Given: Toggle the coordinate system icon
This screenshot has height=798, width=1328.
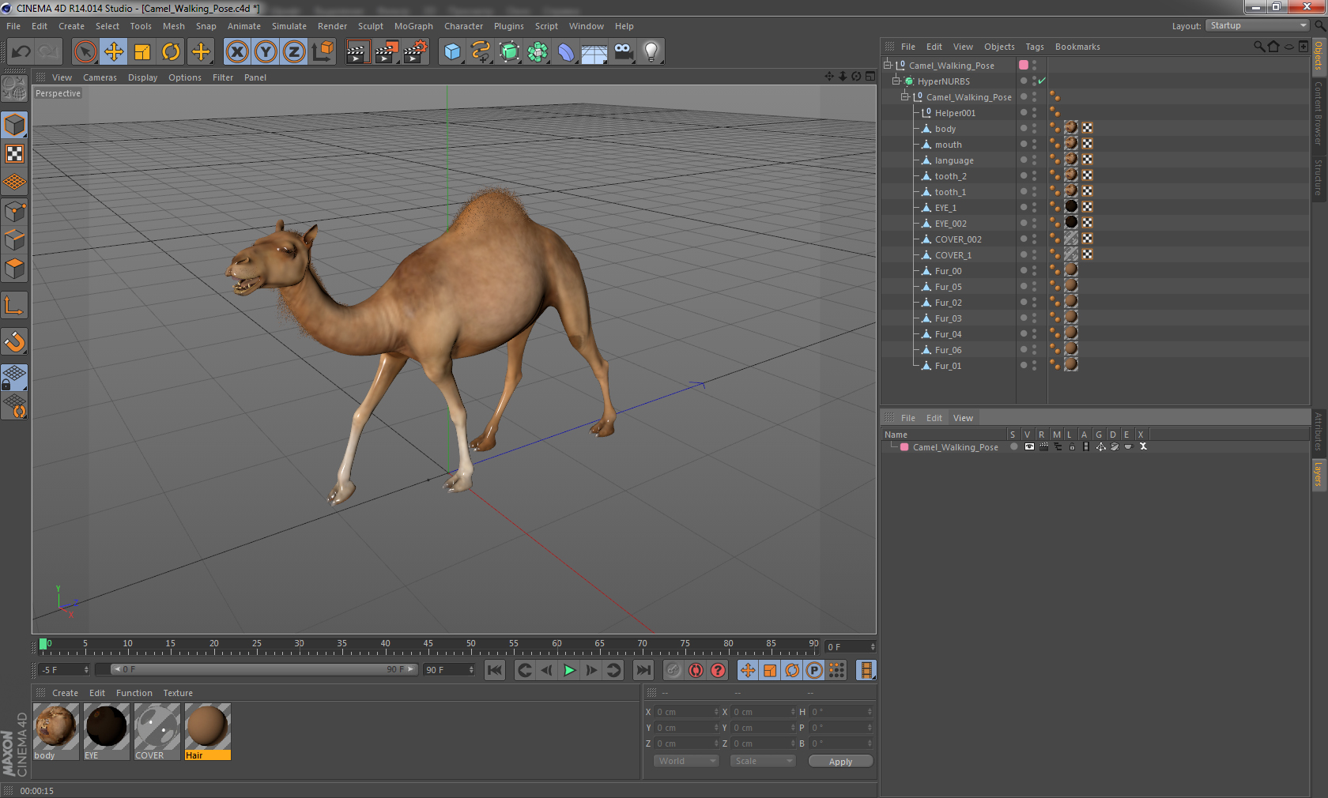Looking at the screenshot, I should (323, 52).
